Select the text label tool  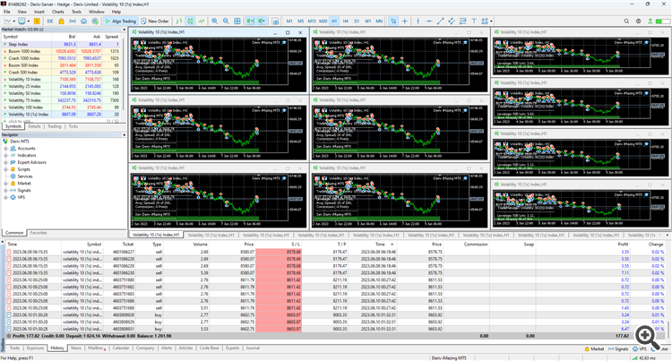tap(474, 21)
